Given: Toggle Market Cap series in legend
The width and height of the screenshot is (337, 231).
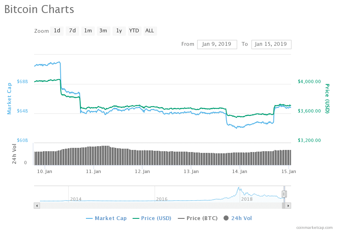Looking at the screenshot, I should point(106,218).
